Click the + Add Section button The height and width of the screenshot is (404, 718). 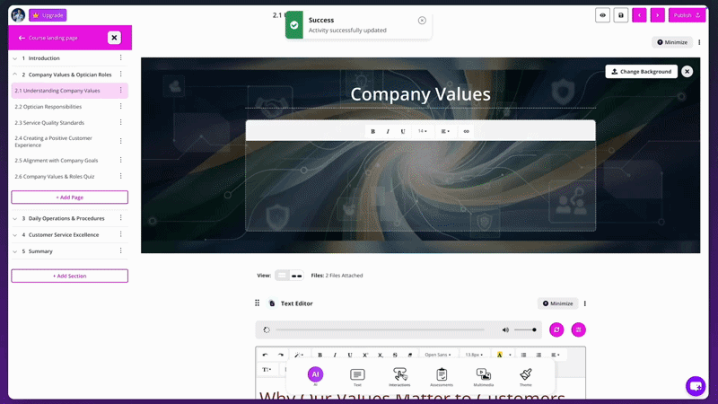click(x=70, y=276)
